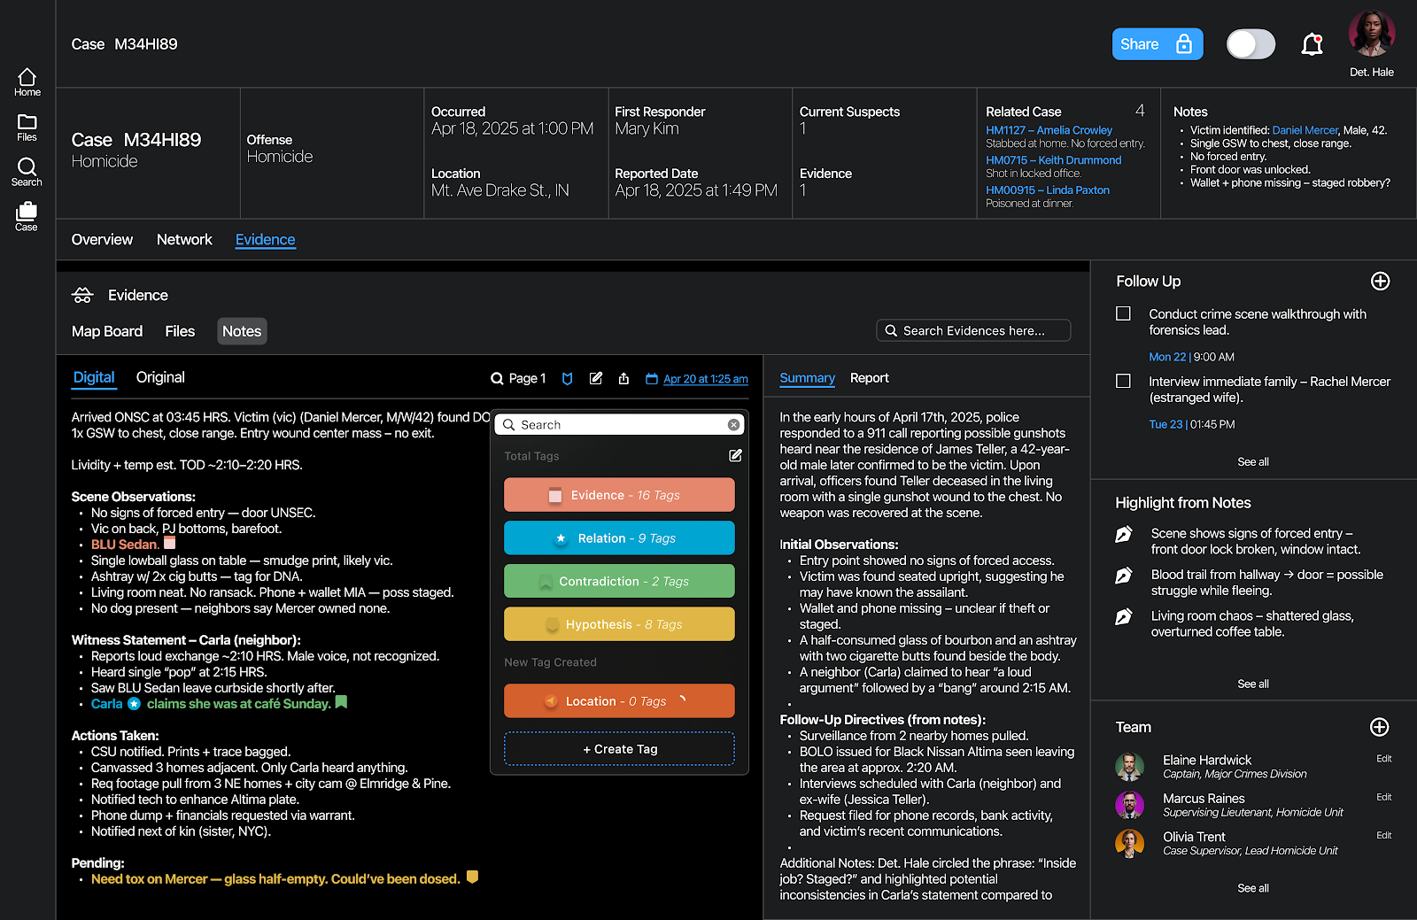Click the Living room chaos highlight icon
The image size is (1417, 920).
click(x=1123, y=617)
